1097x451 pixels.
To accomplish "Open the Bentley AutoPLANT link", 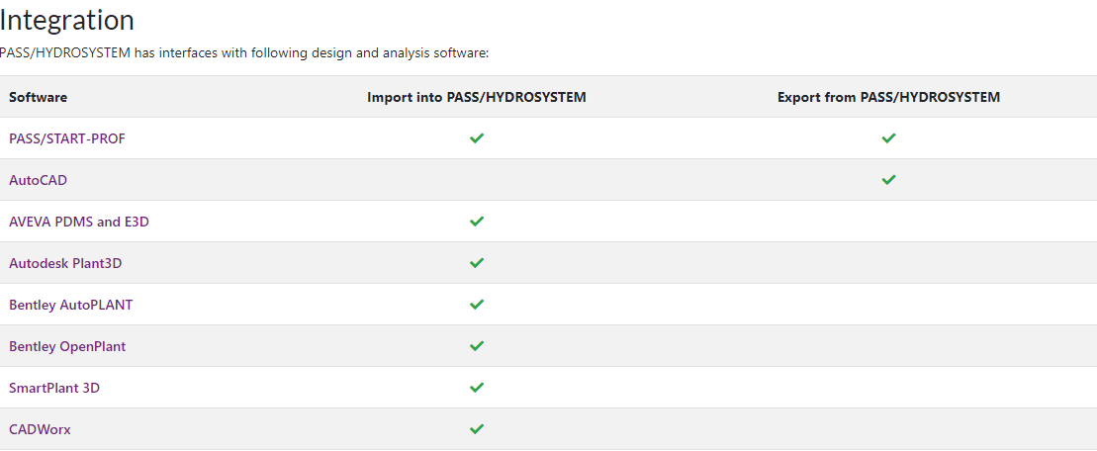I will (70, 305).
